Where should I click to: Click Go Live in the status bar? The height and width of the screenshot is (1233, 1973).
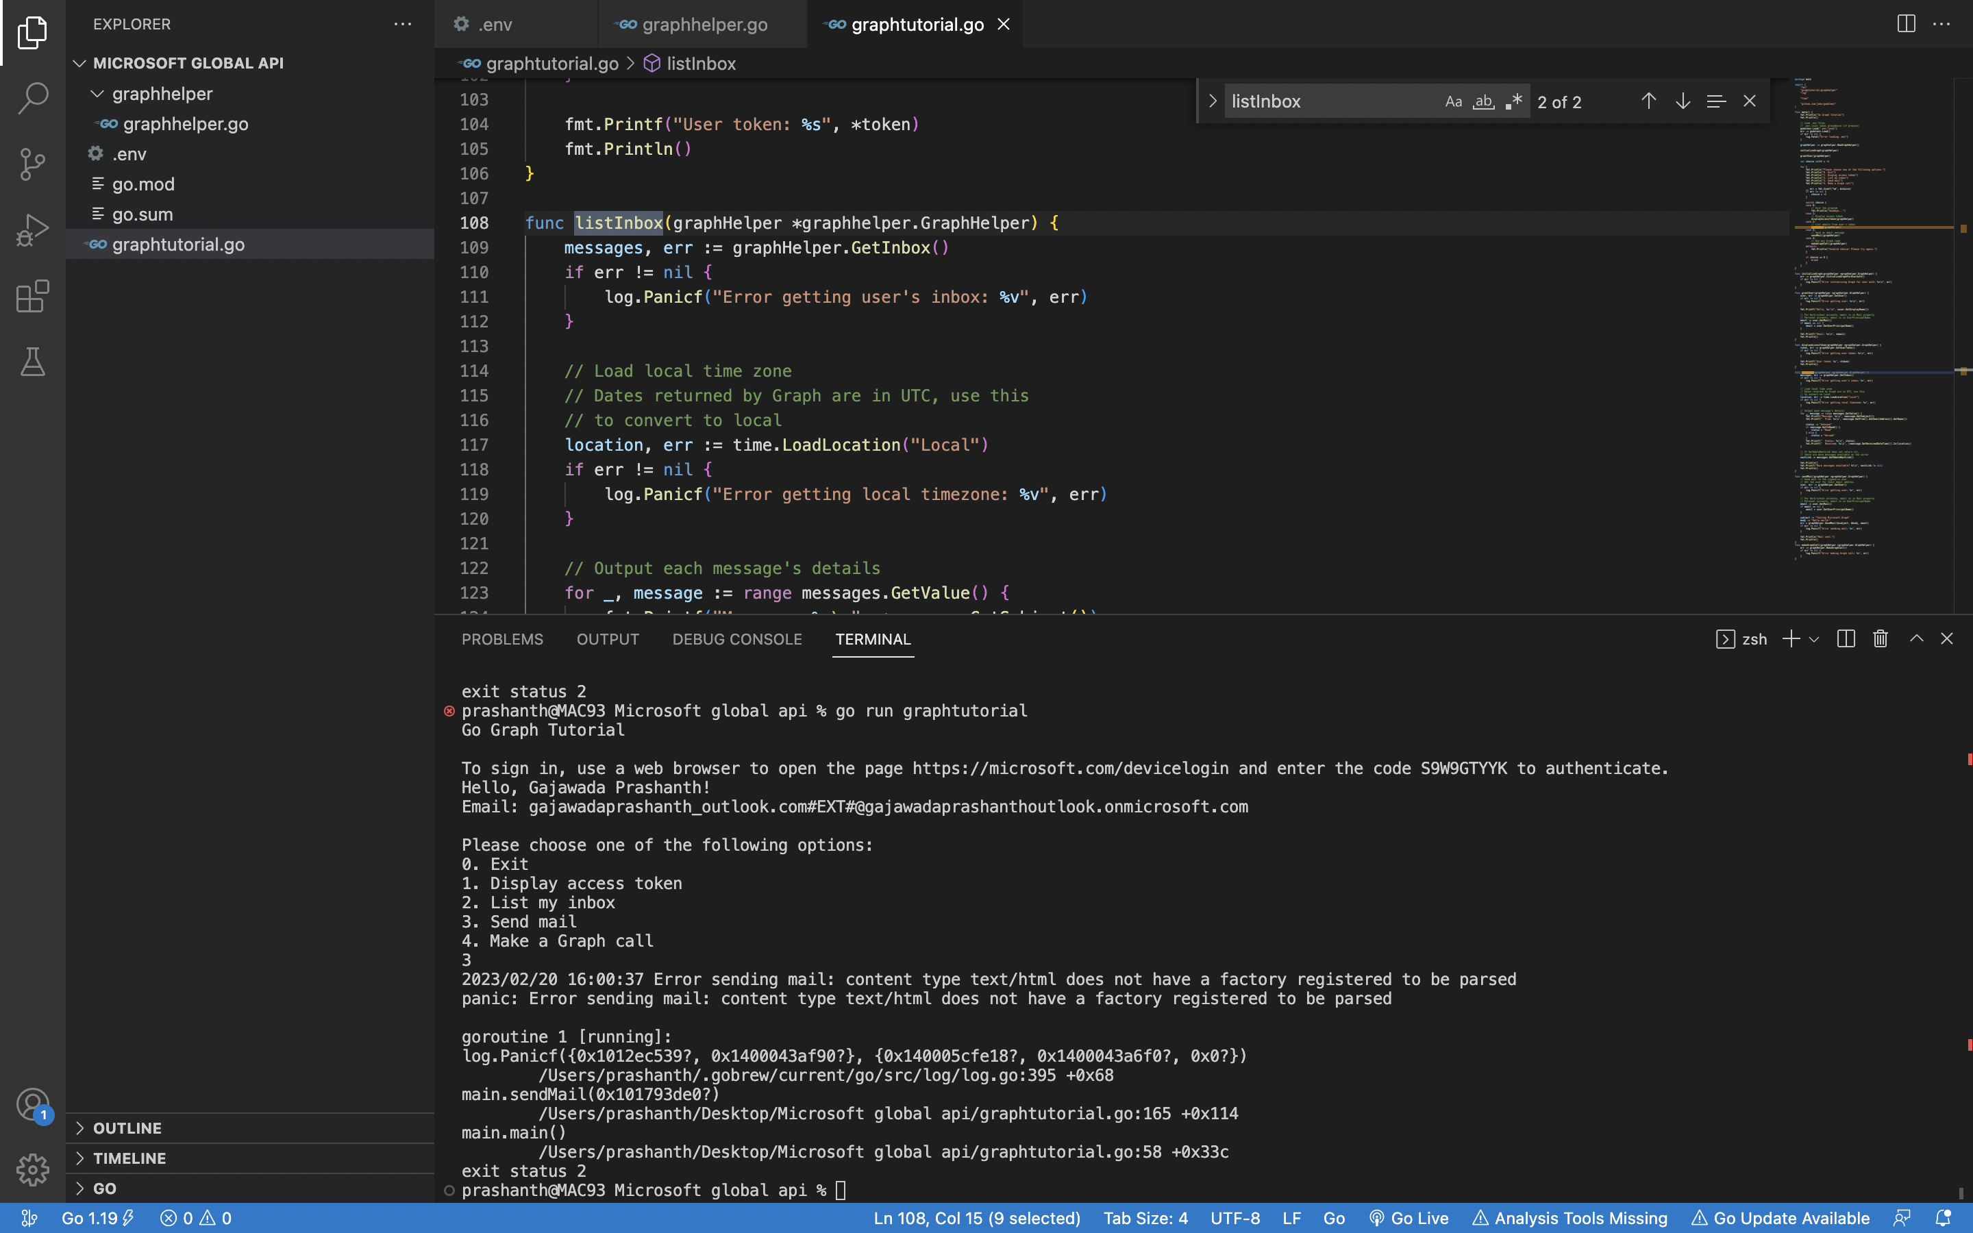(1417, 1217)
